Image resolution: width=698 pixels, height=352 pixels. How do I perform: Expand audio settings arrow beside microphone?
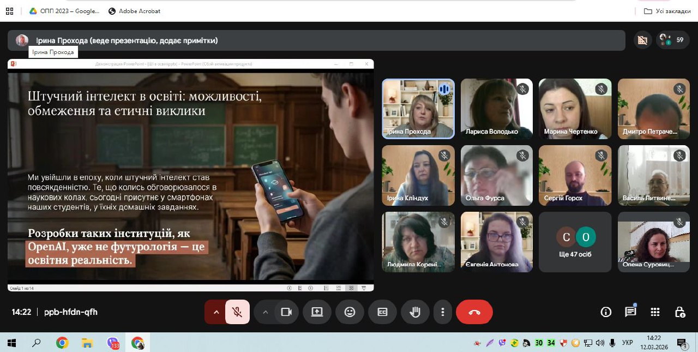pos(216,312)
